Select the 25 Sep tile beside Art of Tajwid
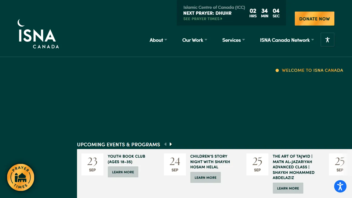The image size is (352, 198). [x=257, y=164]
